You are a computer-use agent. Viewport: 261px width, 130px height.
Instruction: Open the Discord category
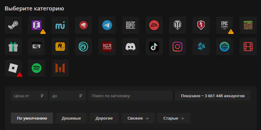coord(130,47)
